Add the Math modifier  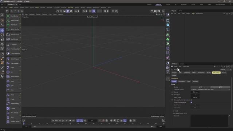(x=13, y=68)
